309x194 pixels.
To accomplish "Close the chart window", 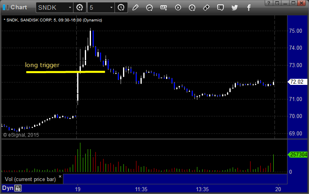I will [x=302, y=3].
